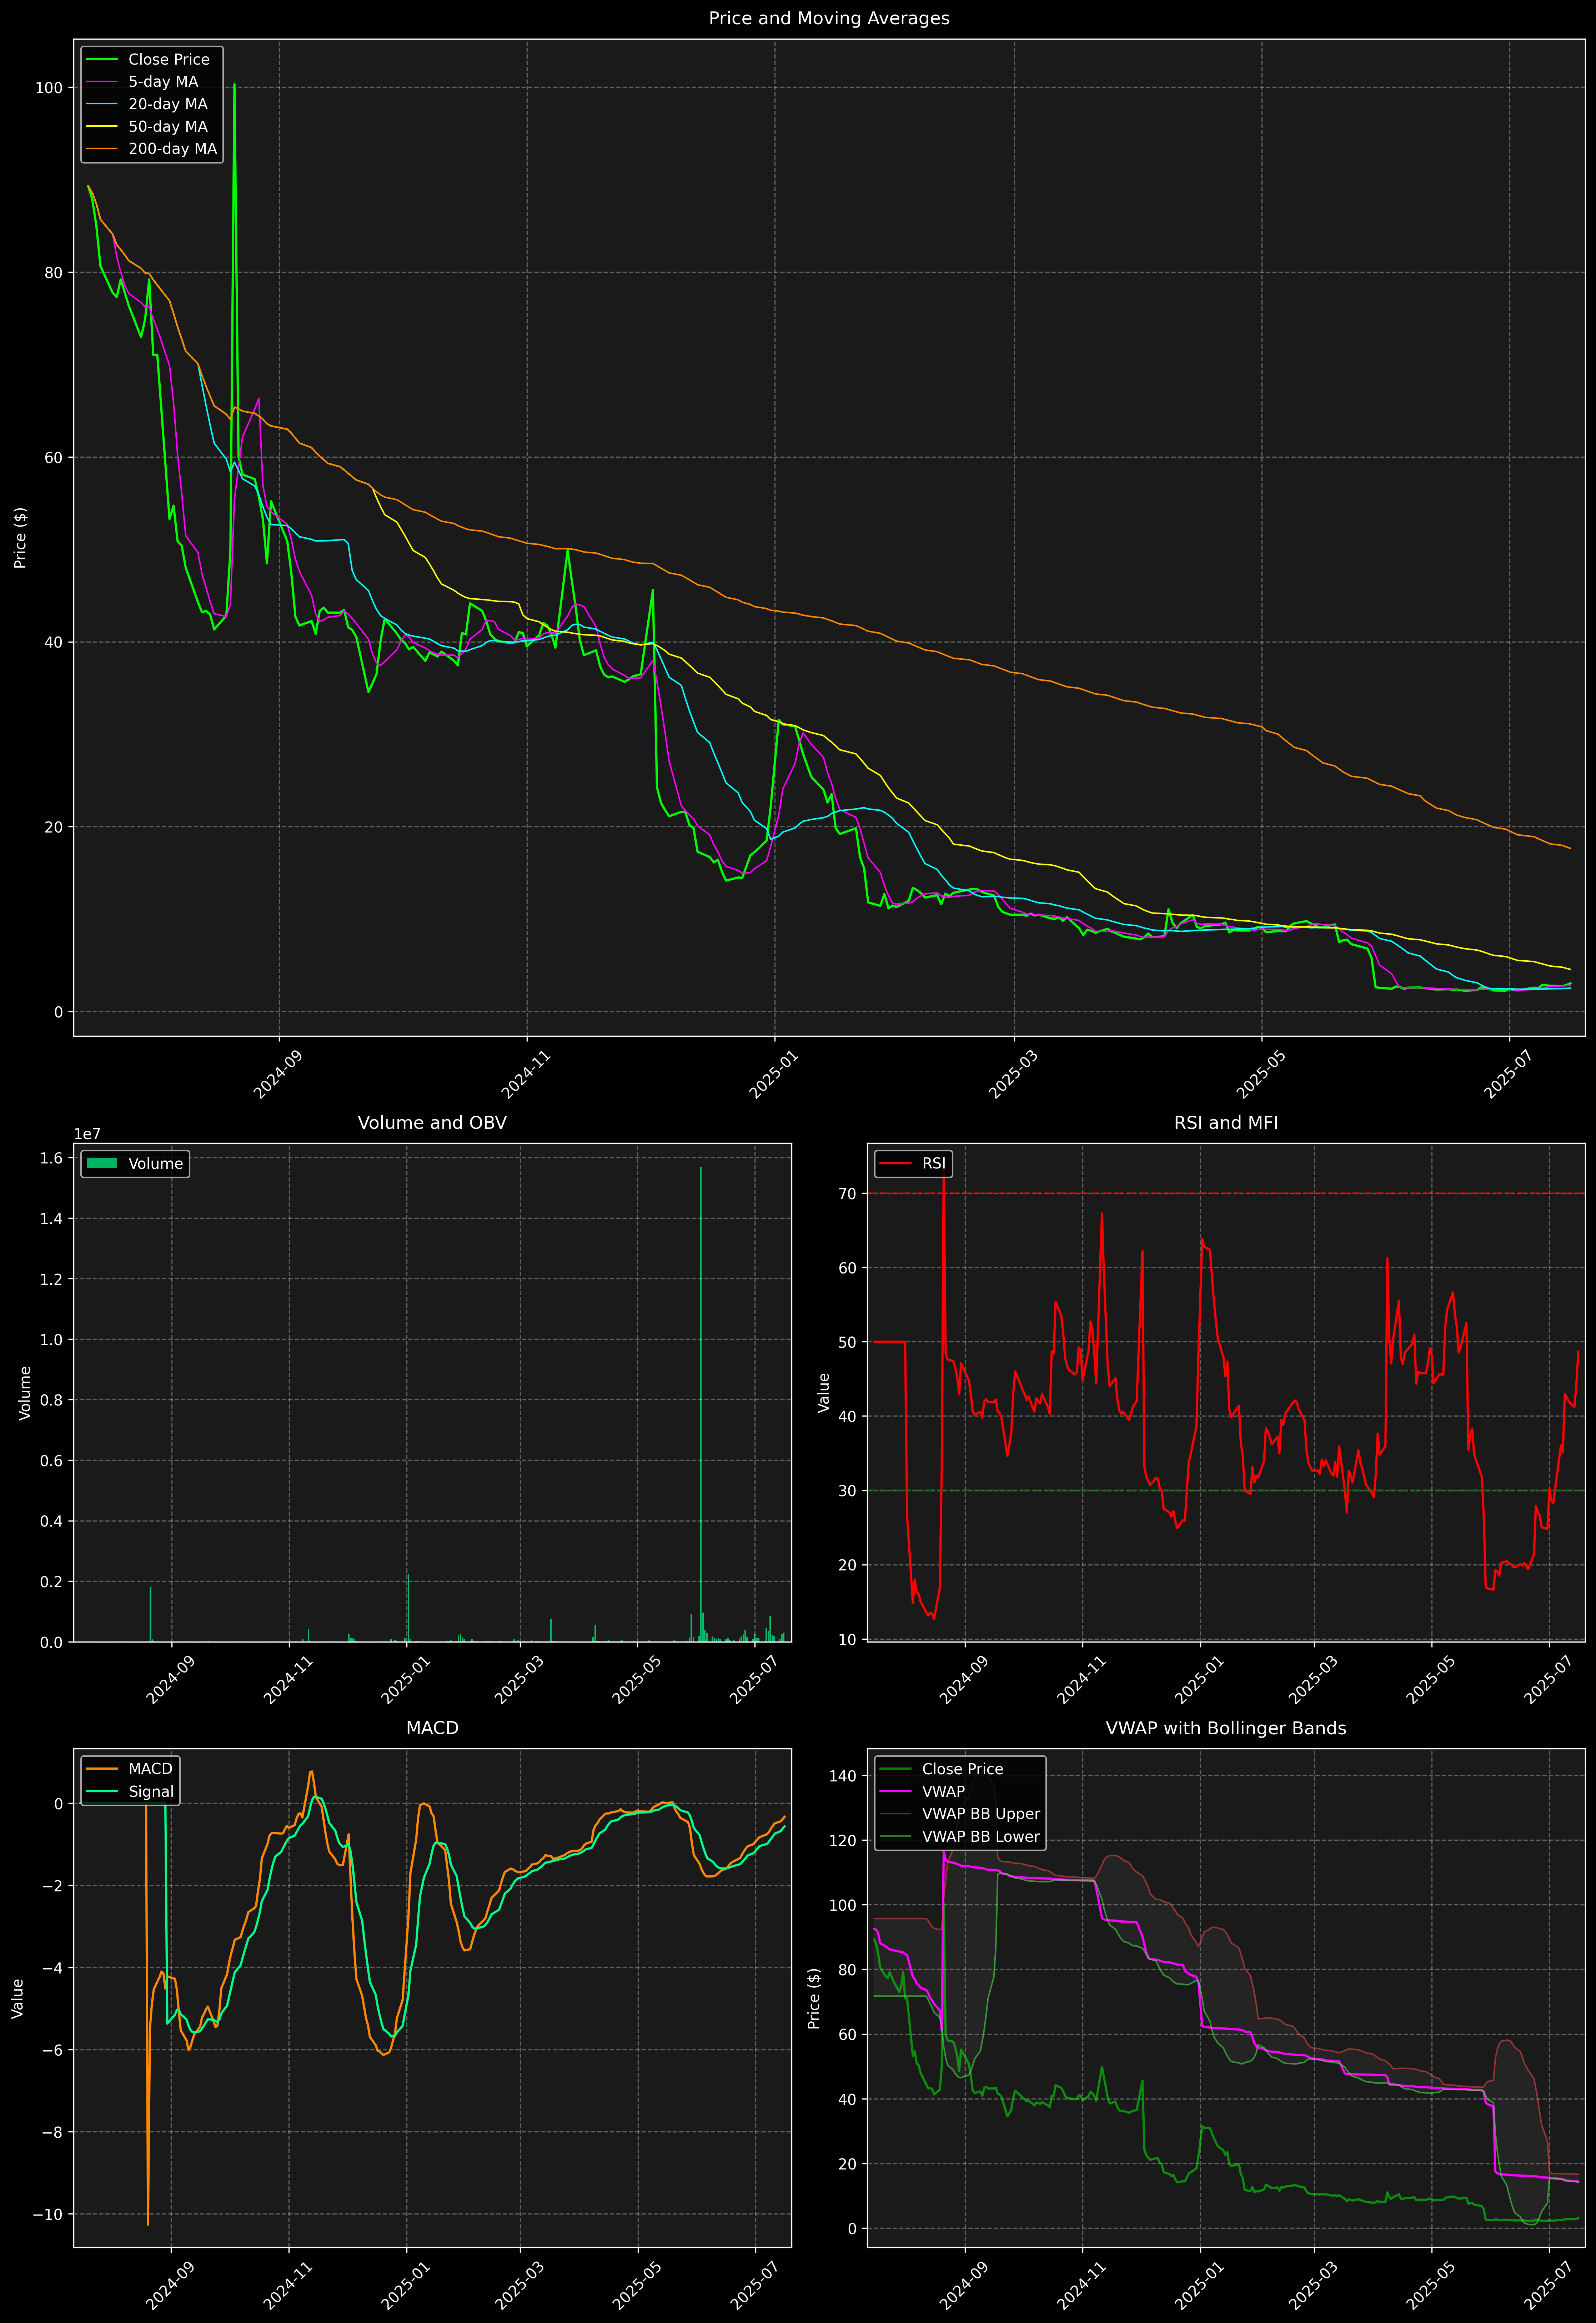Viewport: 1596px width, 2323px height.
Task: Click the 'Volume' y-axis label
Action: click(x=25, y=1392)
